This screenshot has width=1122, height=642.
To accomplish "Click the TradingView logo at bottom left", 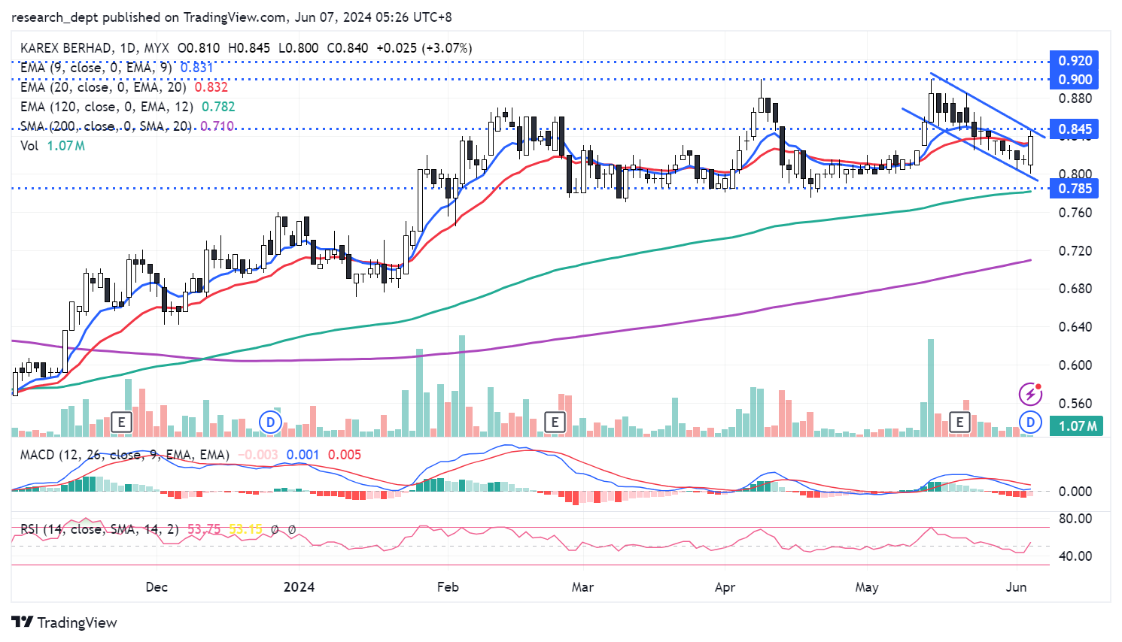I will [x=65, y=622].
